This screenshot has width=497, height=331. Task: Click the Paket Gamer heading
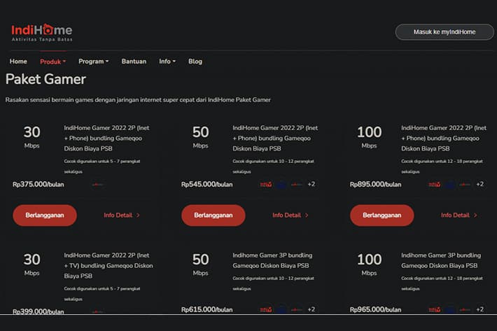point(45,79)
